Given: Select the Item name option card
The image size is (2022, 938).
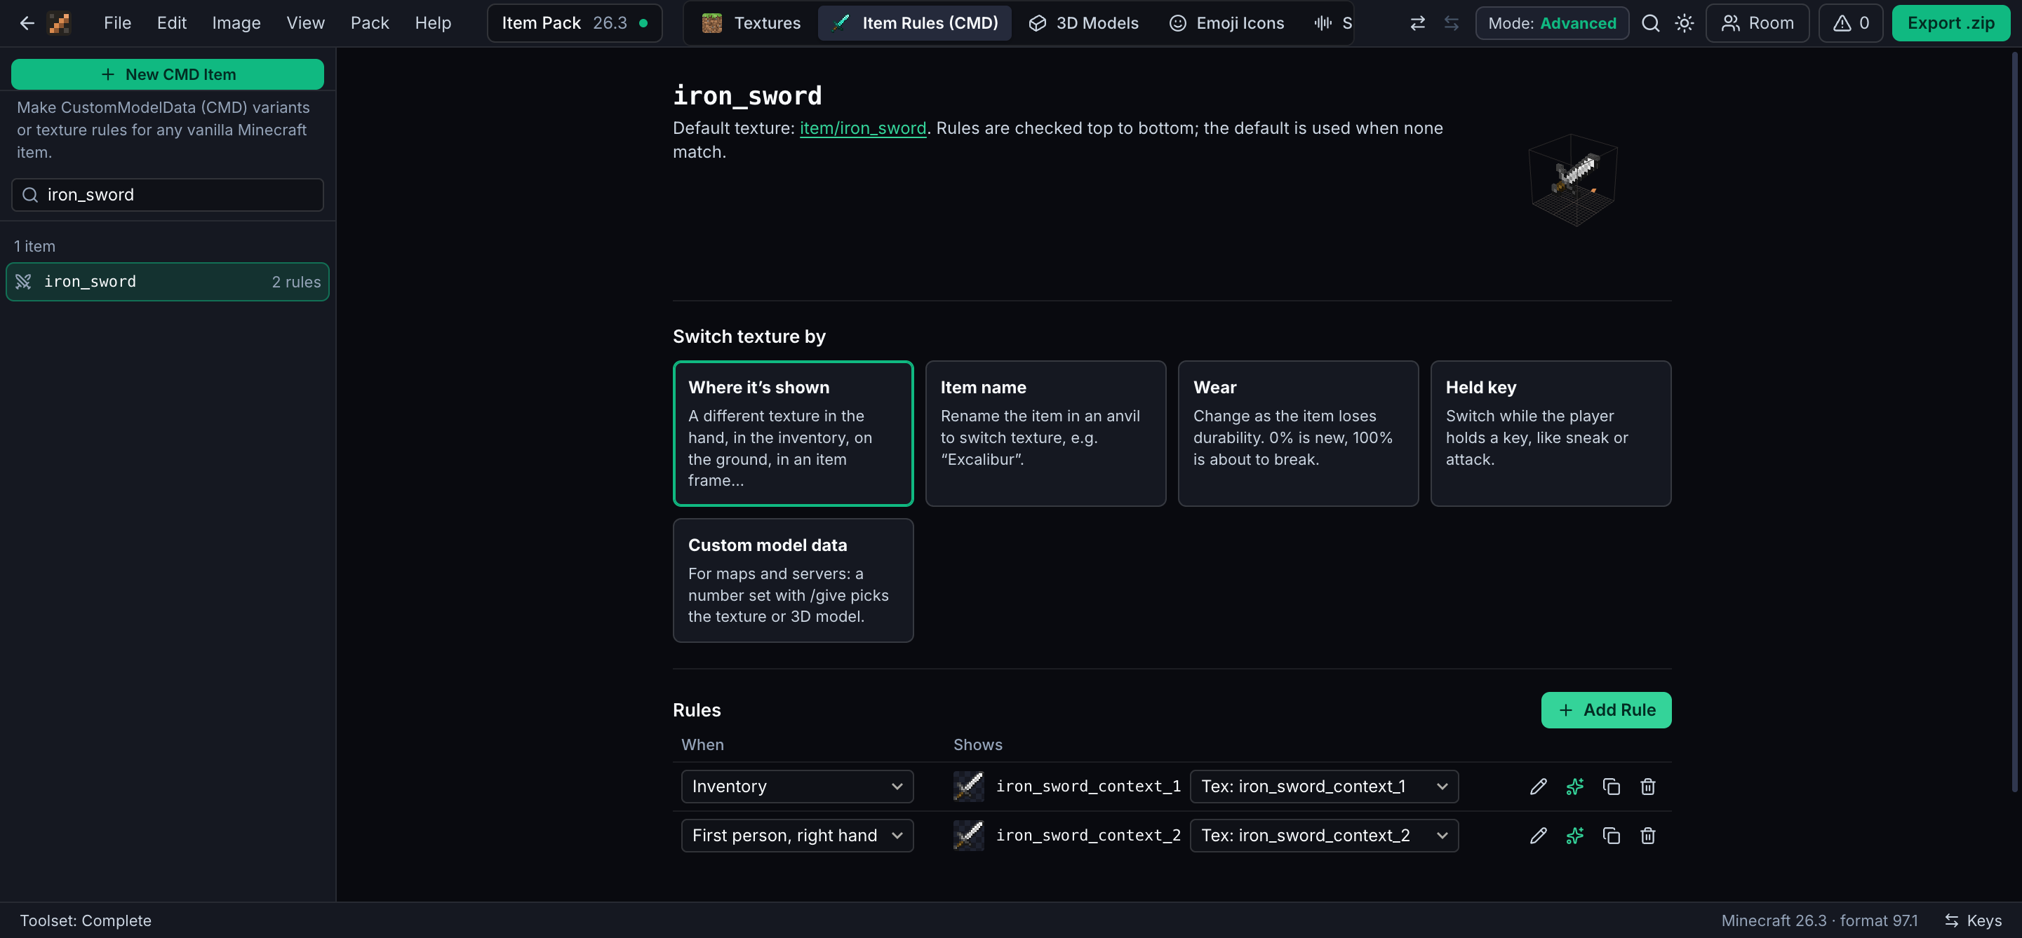Looking at the screenshot, I should coord(1045,434).
